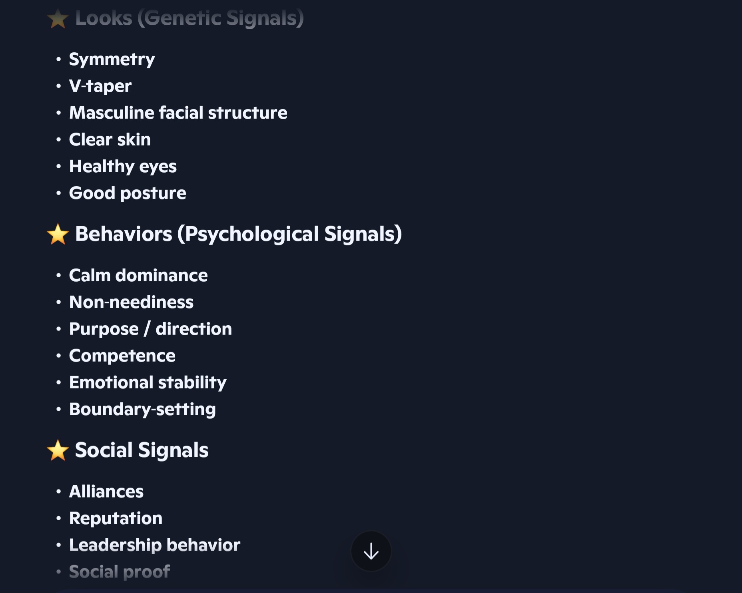Click the Clear skin list item

(110, 139)
